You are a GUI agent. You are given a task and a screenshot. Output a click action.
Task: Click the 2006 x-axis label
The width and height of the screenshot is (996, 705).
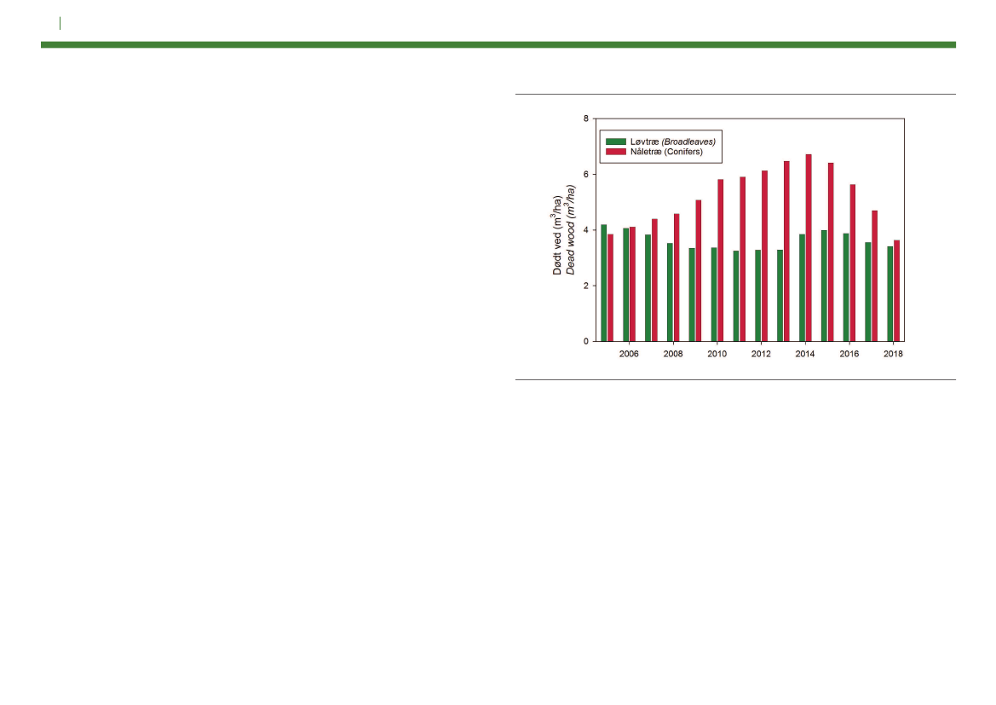coord(629,354)
